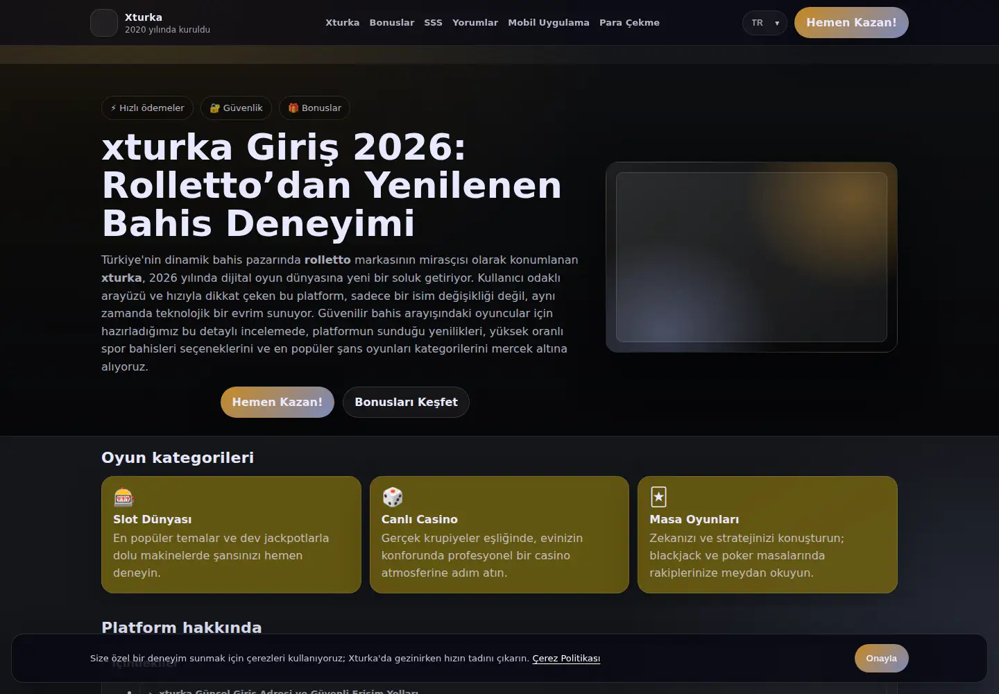The width and height of the screenshot is (999, 694).
Task: Open the Slot Dünyası category card title
Action: click(152, 519)
